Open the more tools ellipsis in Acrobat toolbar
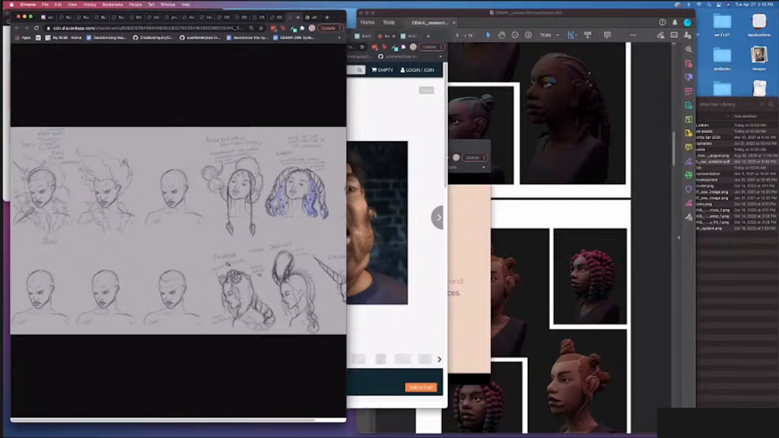 point(633,35)
